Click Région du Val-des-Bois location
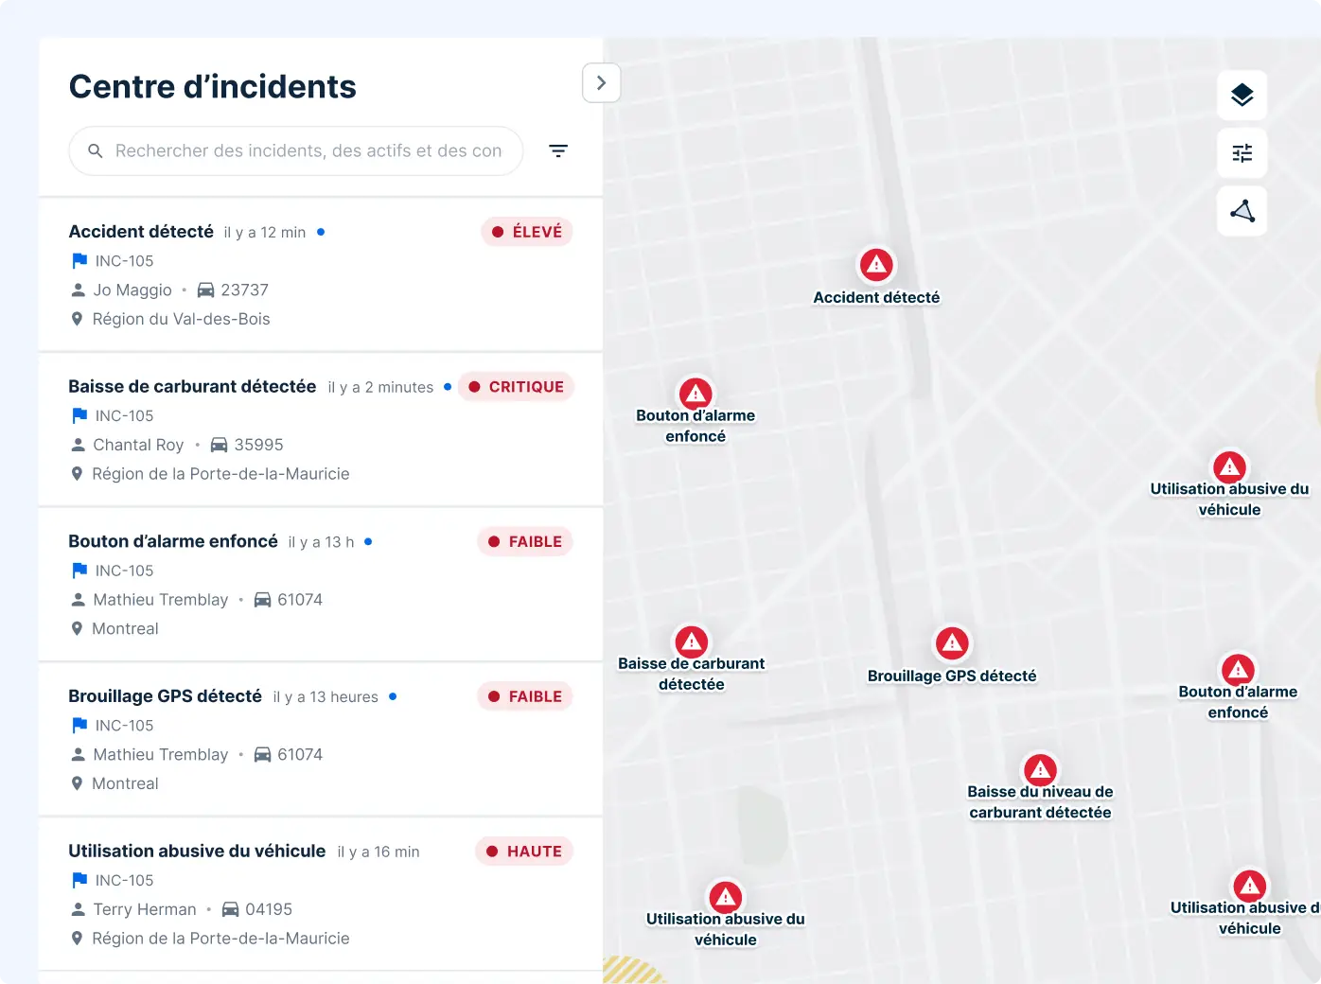This screenshot has height=984, width=1321. point(181,319)
